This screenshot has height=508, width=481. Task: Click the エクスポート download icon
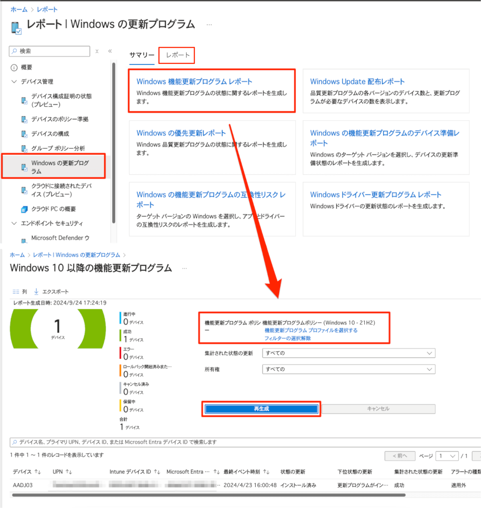(36, 292)
